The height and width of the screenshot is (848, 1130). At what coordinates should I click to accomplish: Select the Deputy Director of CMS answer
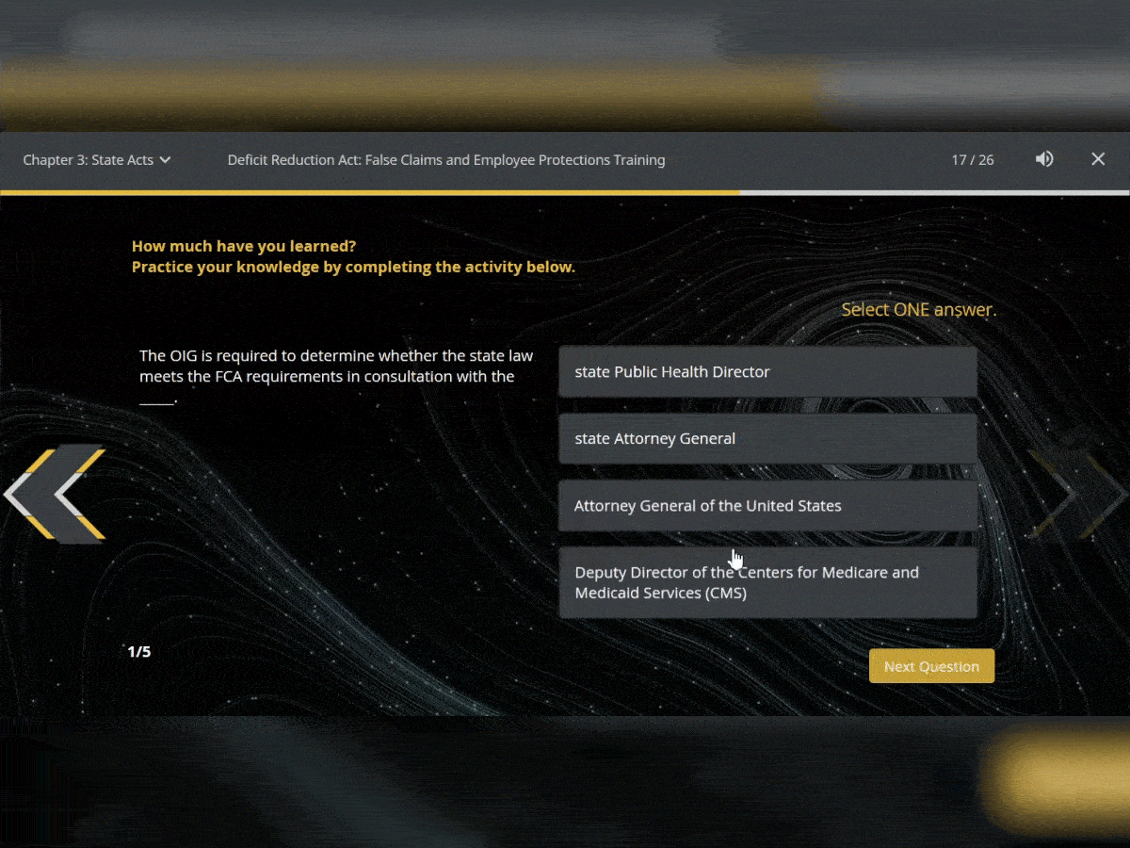tap(767, 583)
